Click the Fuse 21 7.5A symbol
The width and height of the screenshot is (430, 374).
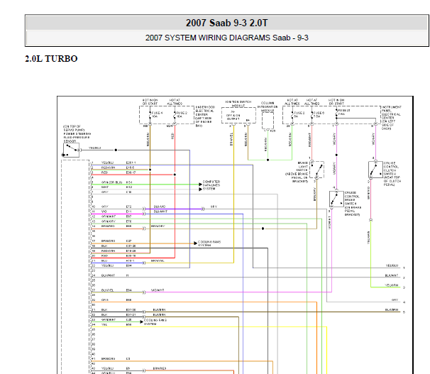336,112
